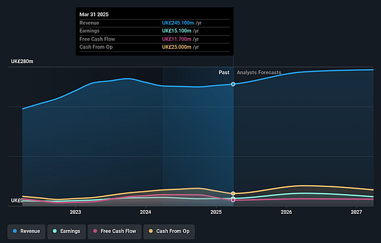Click the blue Revenue legend dot
Viewport: 381px width, 243px height.
(x=15, y=230)
